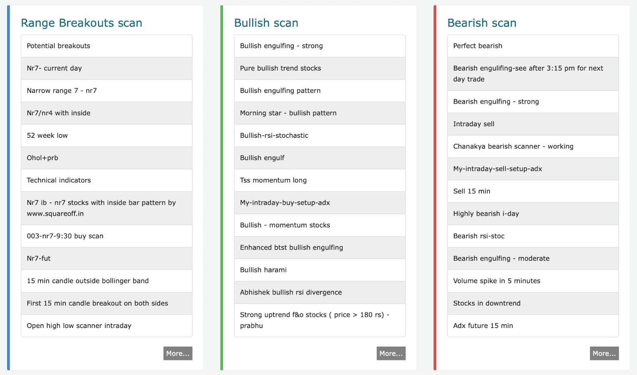The image size is (637, 375).
Task: Select Nr7- current day scan
Action: coord(106,68)
